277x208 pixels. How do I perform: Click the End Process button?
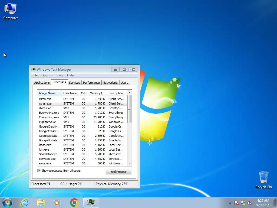(x=119, y=171)
